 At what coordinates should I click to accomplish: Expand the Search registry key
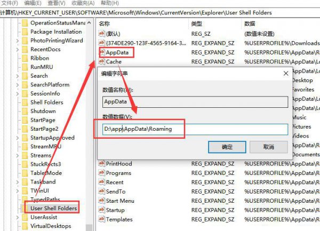coord(18,76)
